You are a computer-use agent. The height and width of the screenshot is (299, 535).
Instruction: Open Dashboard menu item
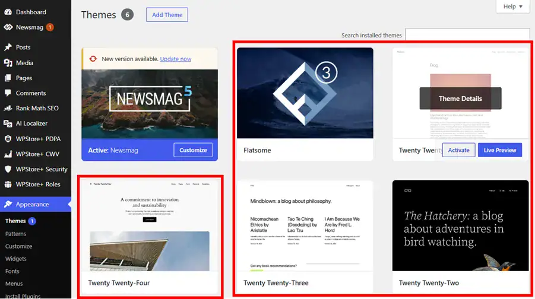point(31,12)
